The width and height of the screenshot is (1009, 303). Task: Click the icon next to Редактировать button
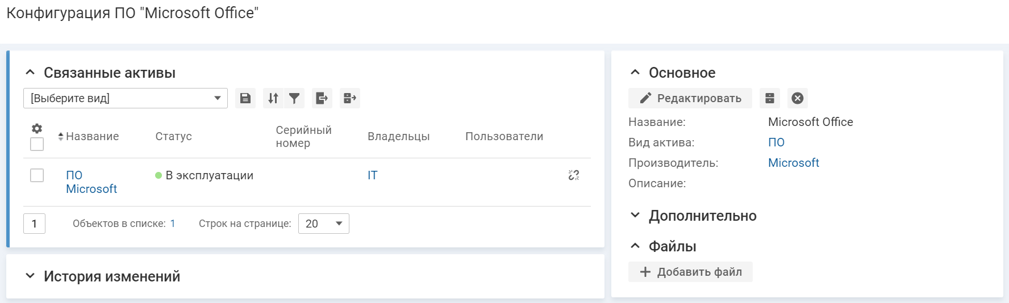770,98
